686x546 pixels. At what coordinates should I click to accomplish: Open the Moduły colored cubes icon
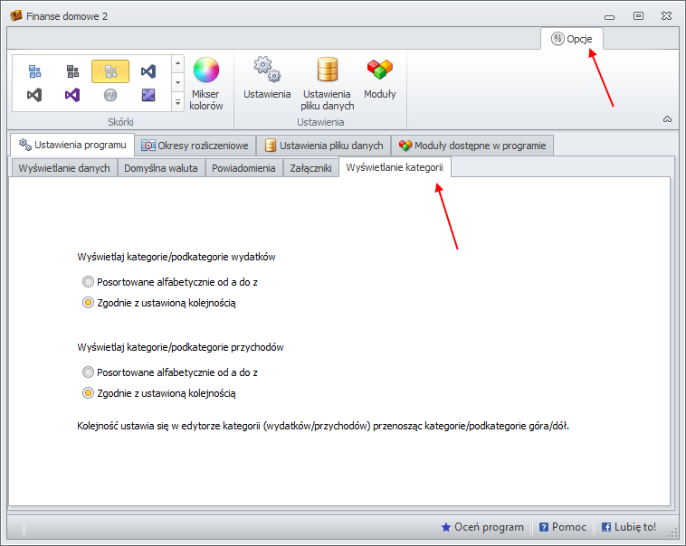click(x=379, y=71)
